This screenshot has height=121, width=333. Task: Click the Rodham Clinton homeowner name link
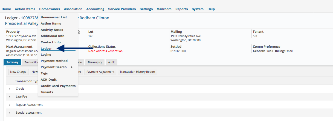94,18
